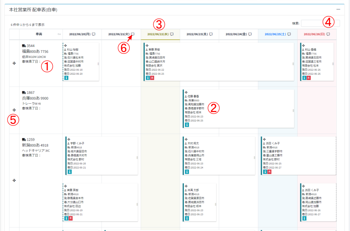Click the 検索 search input field
This screenshot has height=231, width=350.
(x=320, y=23)
